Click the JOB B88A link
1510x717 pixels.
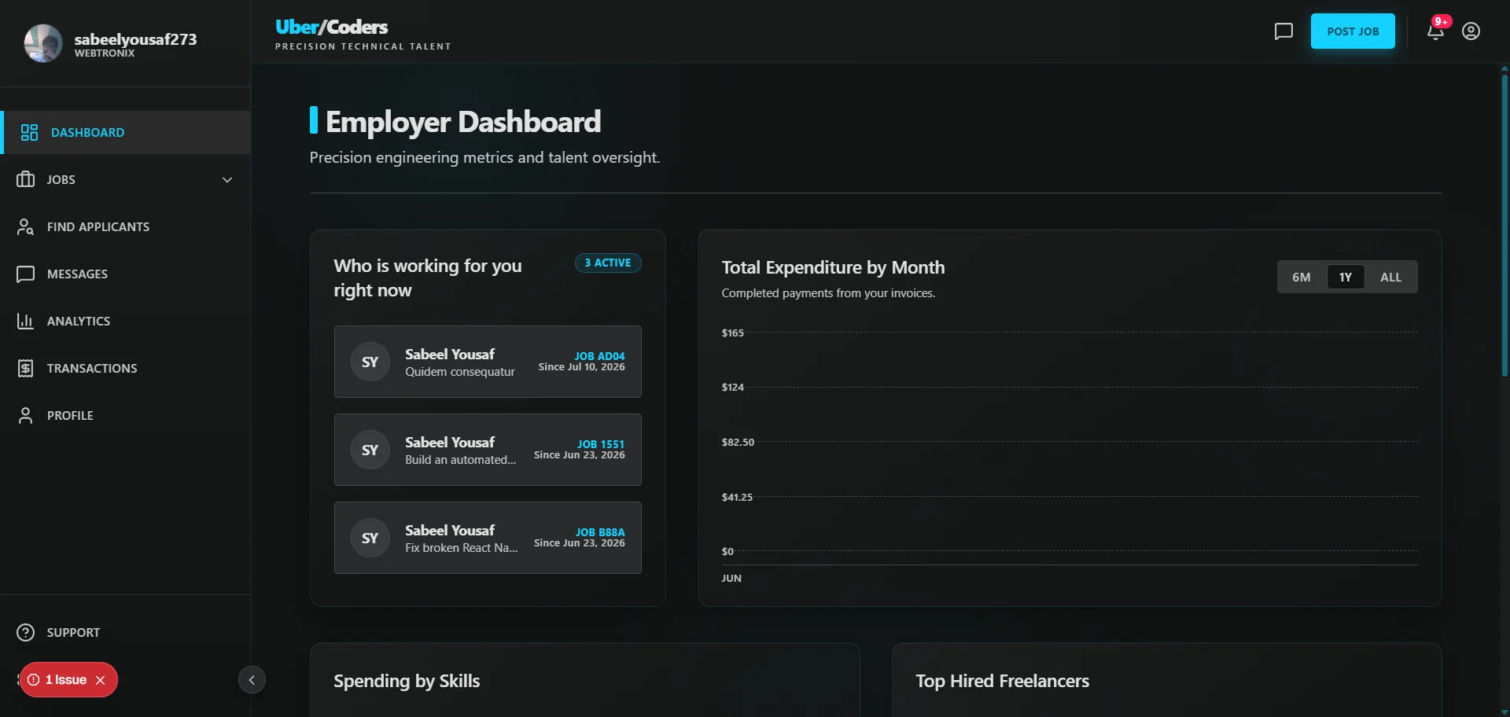[600, 532]
